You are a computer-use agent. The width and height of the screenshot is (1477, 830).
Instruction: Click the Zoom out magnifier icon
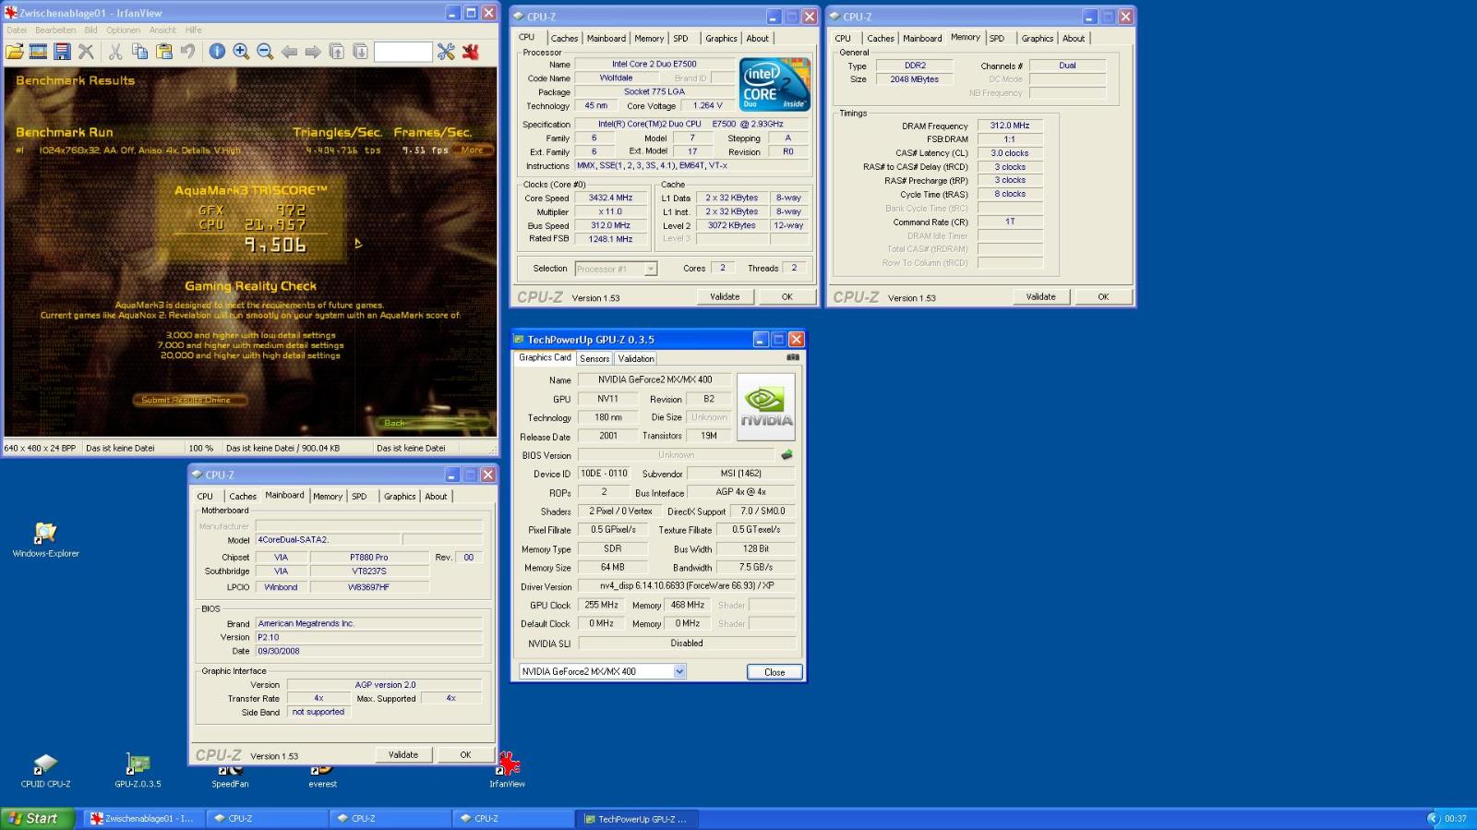pyautogui.click(x=265, y=52)
